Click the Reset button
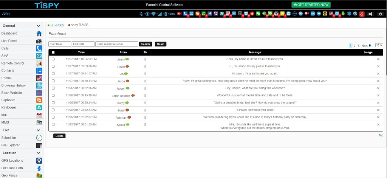The image size is (387, 178). [x=160, y=44]
